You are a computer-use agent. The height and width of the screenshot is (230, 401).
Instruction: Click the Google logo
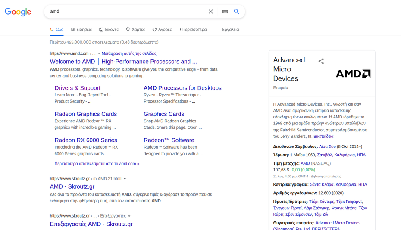coord(18,12)
